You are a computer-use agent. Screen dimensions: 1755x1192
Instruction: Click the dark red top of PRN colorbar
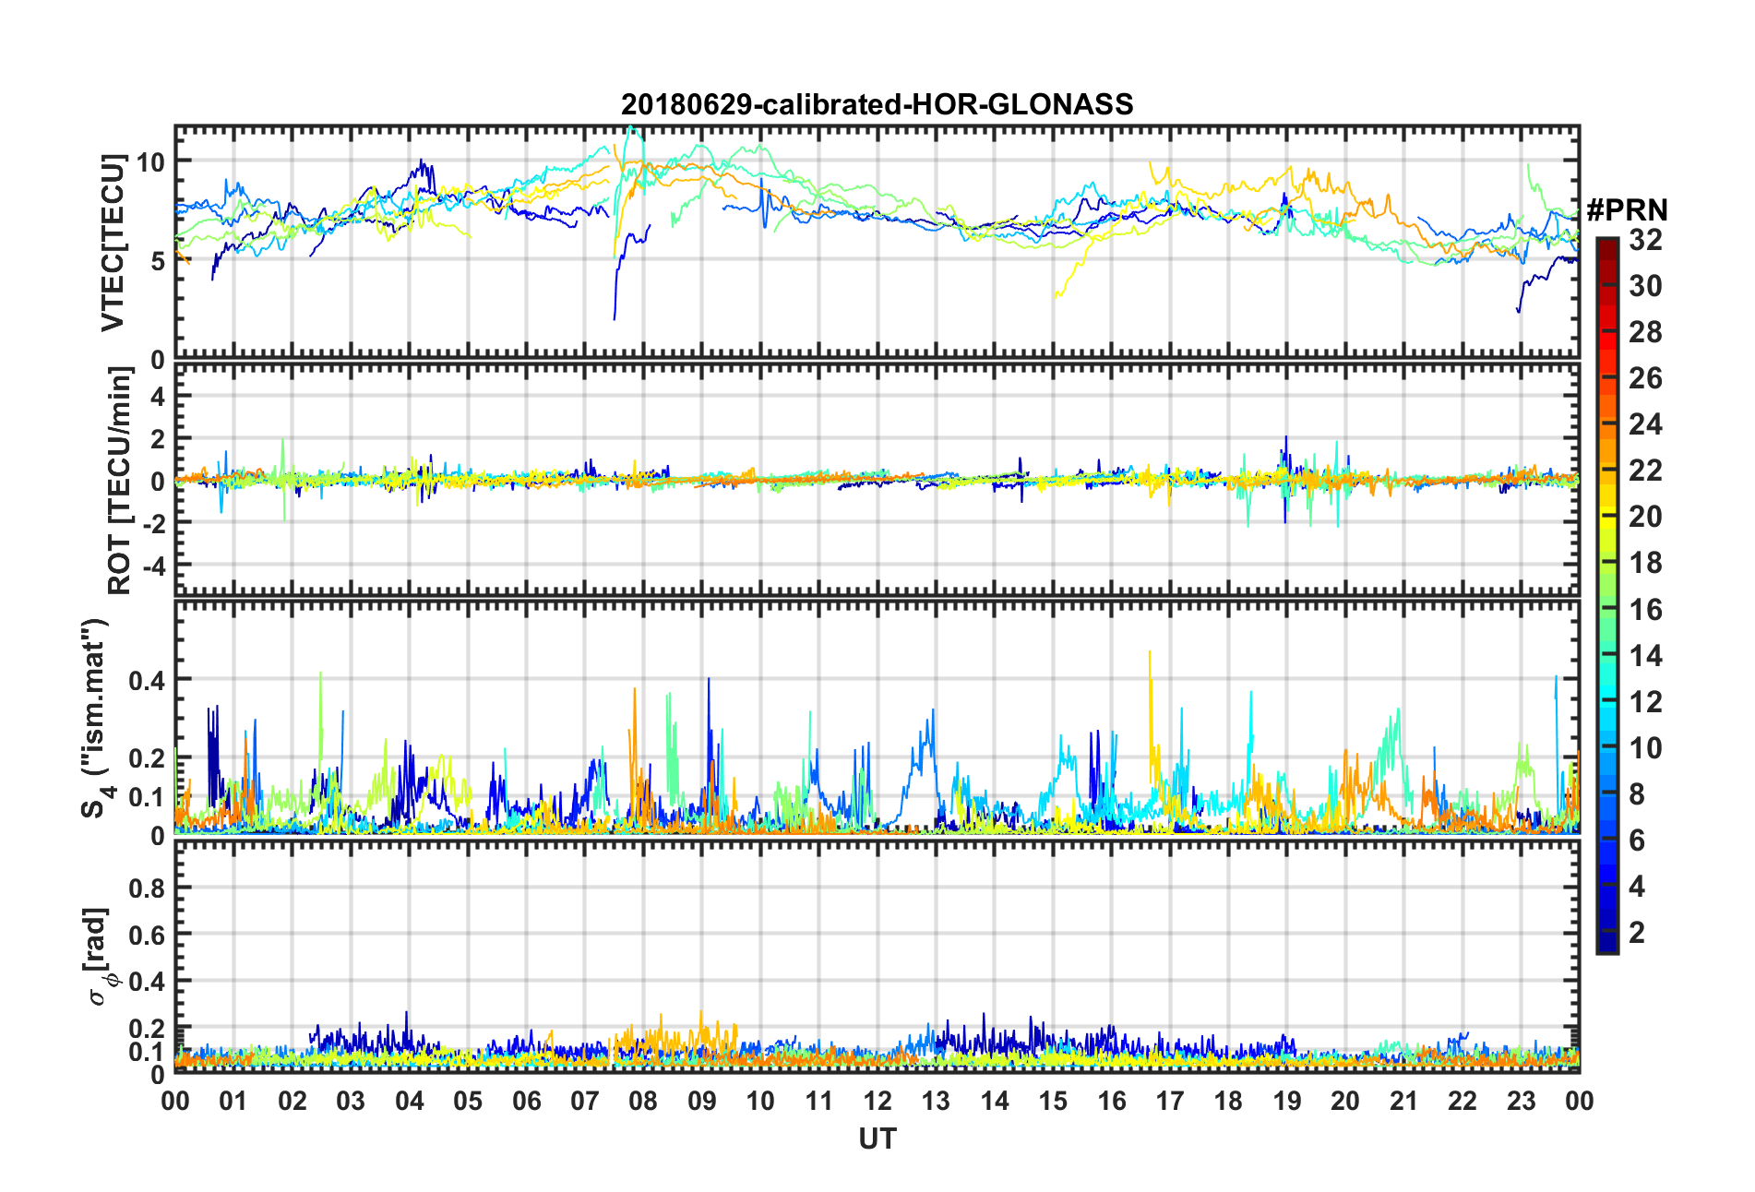(x=1607, y=244)
